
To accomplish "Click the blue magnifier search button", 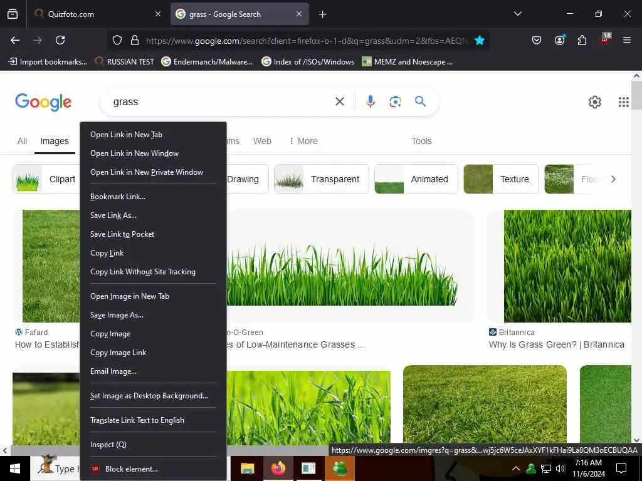I will point(421,101).
